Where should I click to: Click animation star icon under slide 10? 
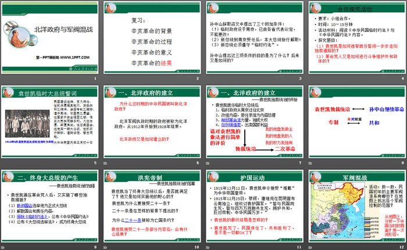pyautogui.click(x=105, y=248)
